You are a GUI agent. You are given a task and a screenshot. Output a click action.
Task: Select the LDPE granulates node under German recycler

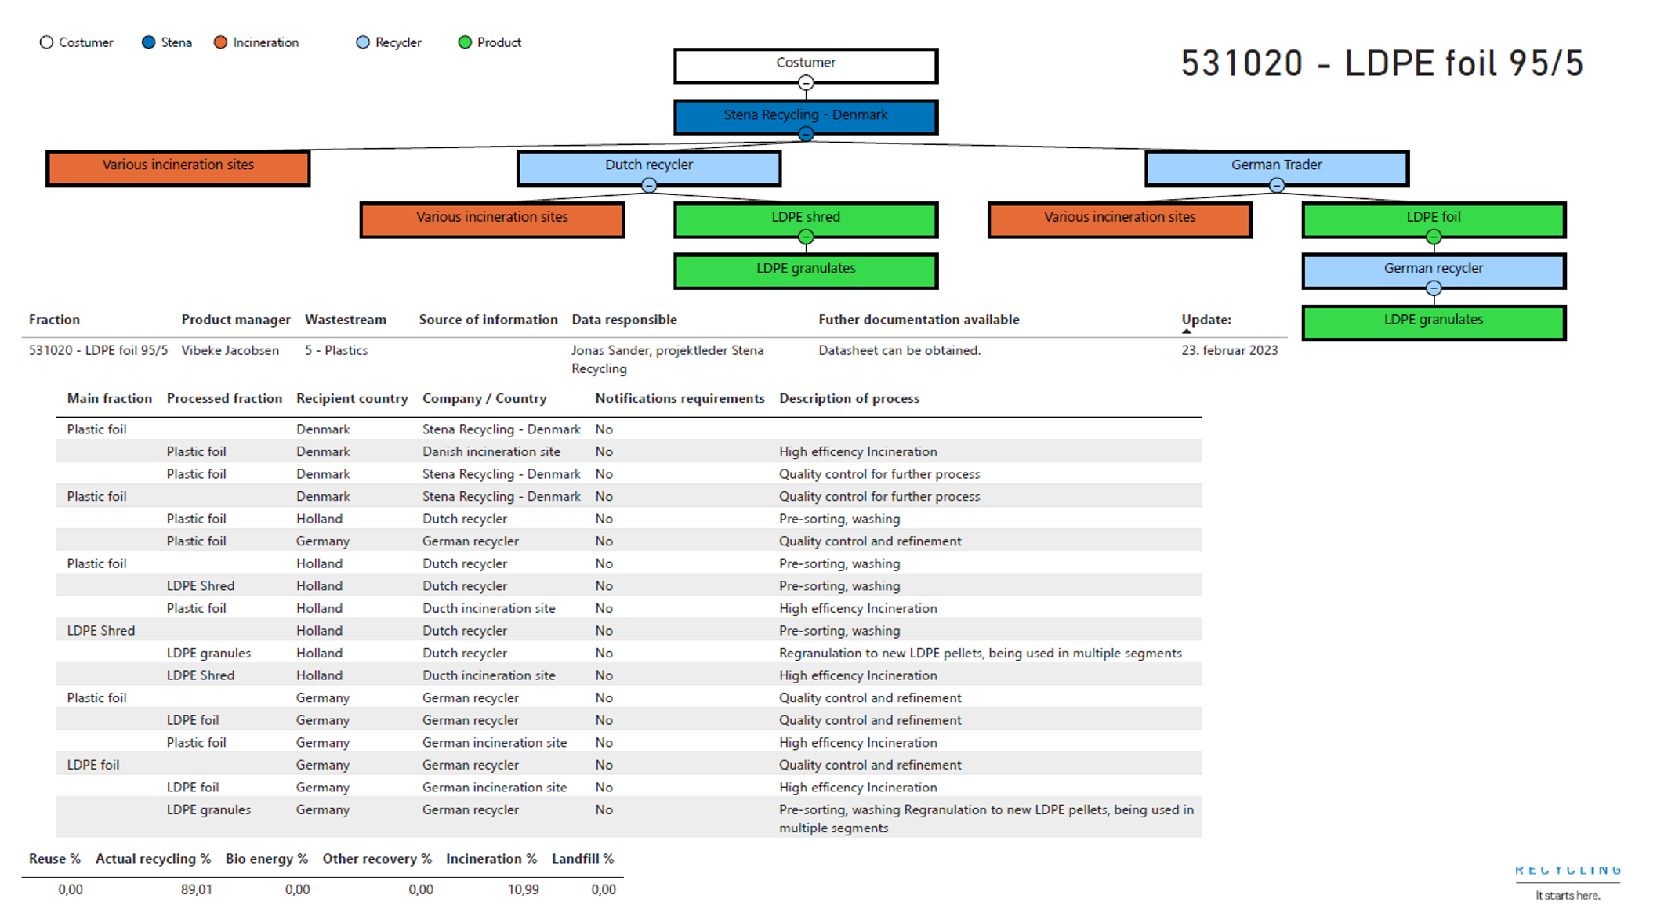[1433, 320]
